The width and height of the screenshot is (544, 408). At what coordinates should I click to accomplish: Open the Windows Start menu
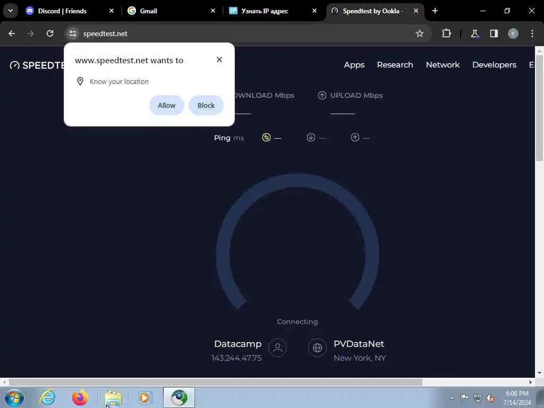click(14, 397)
